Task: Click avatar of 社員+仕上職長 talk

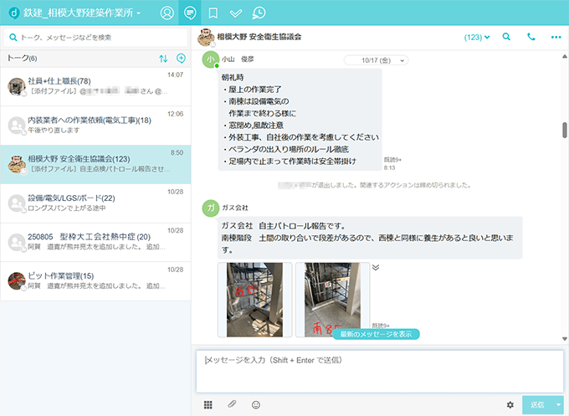Action: (x=17, y=86)
